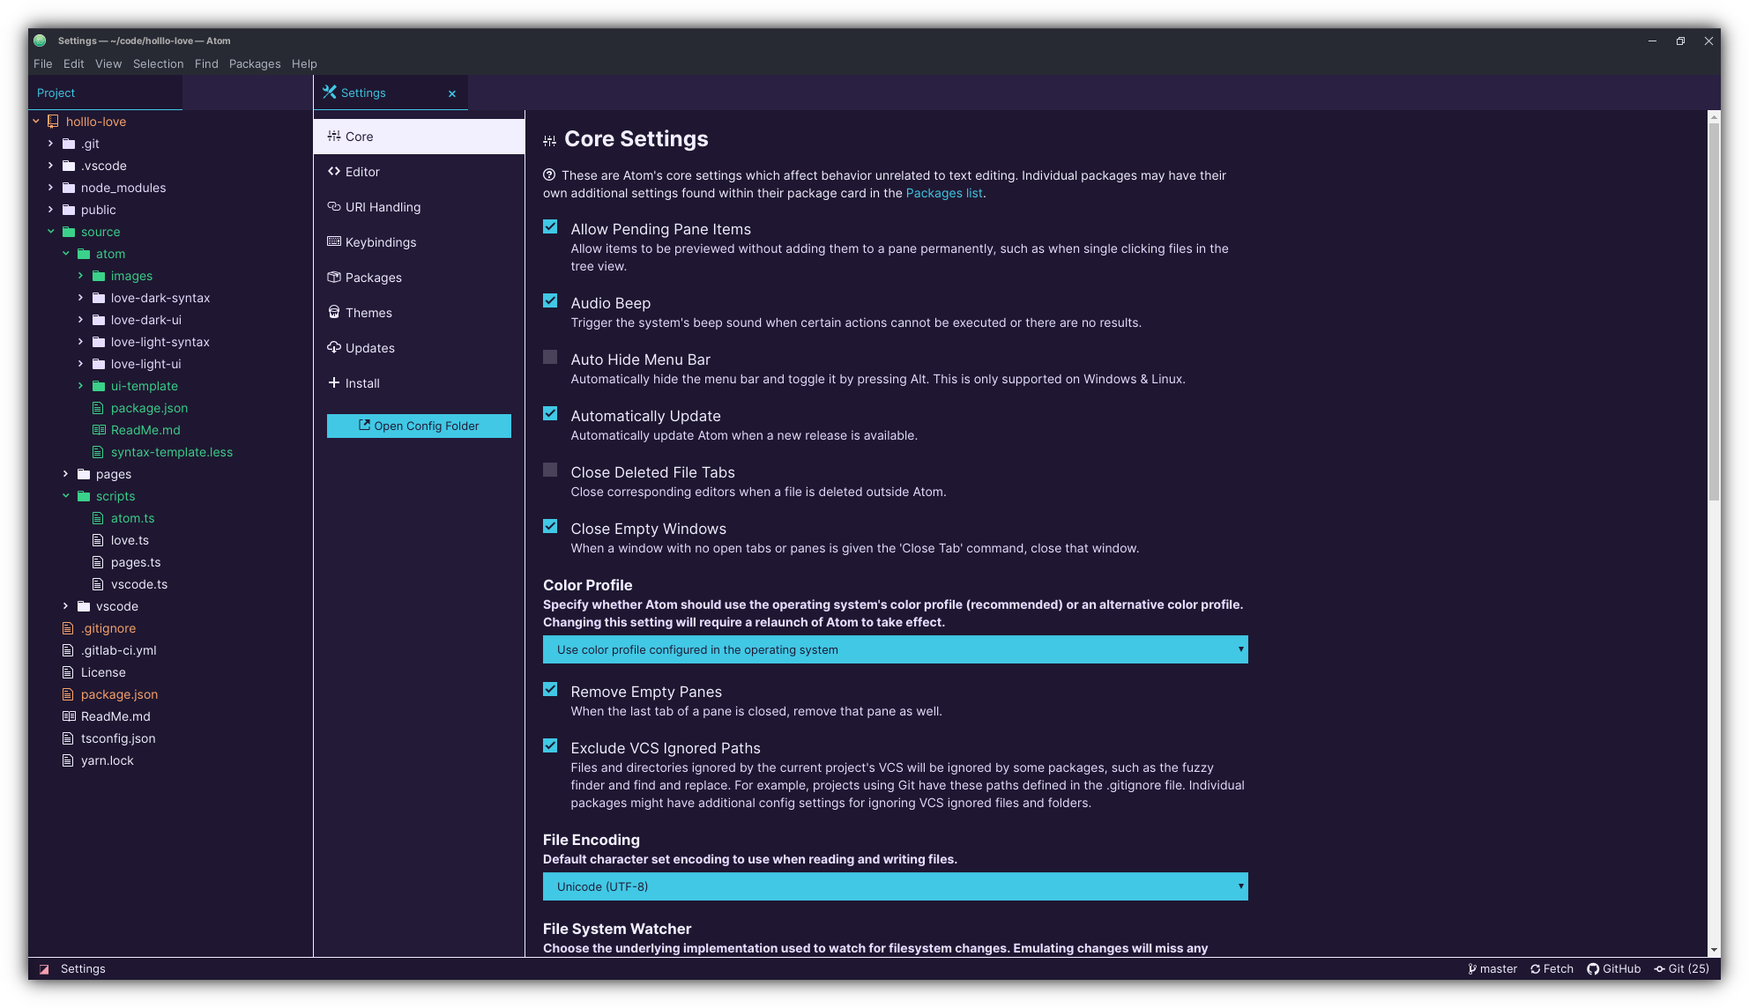1749x1008 pixels.
Task: Uncheck Exclude VCS Ignored Paths
Action: click(x=550, y=746)
